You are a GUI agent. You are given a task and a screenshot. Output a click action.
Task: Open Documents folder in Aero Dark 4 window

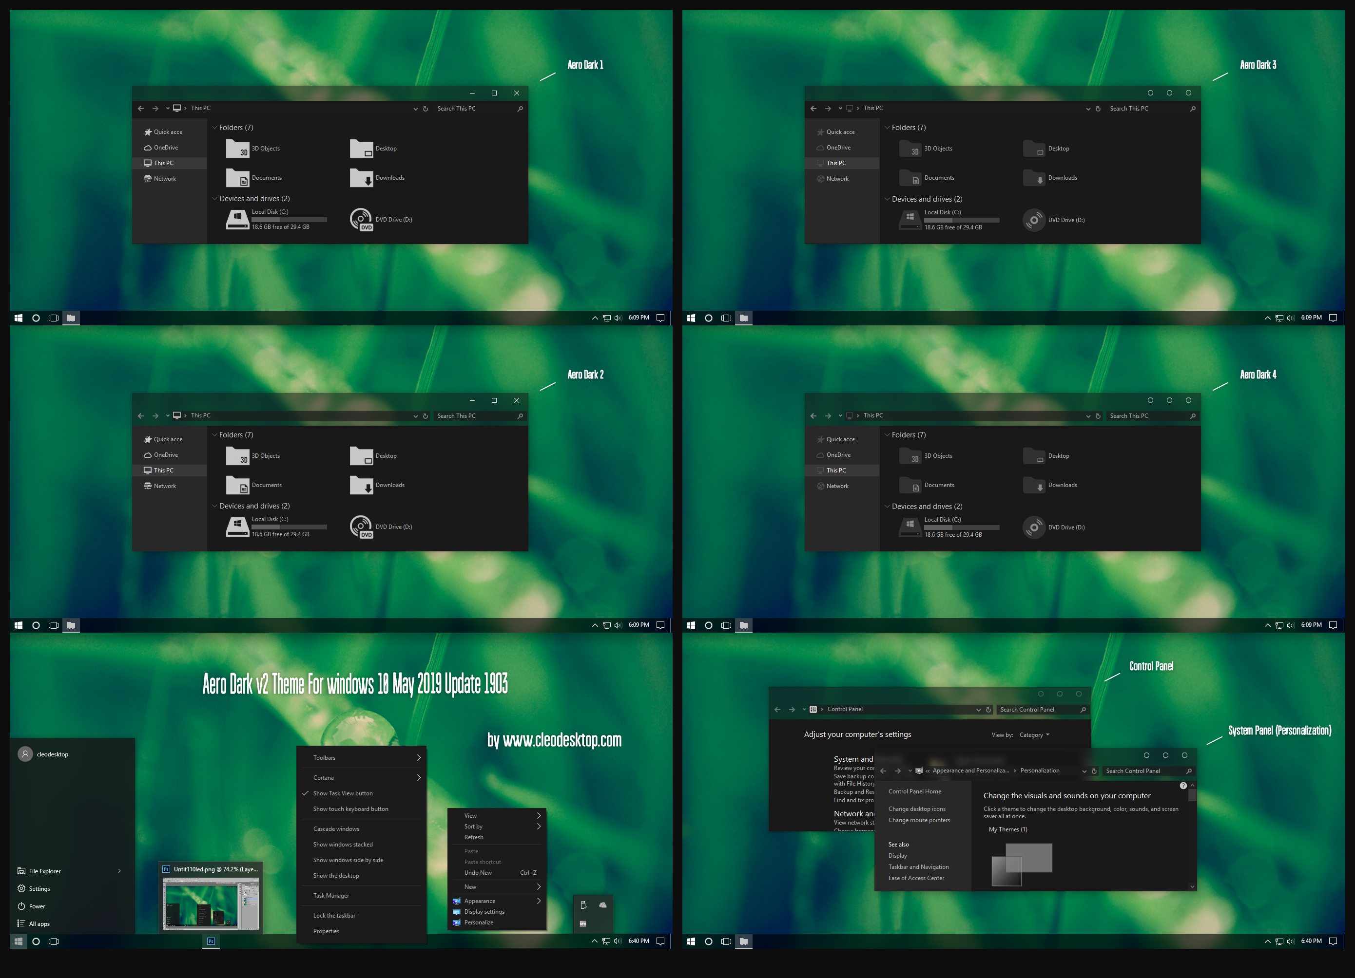point(926,486)
